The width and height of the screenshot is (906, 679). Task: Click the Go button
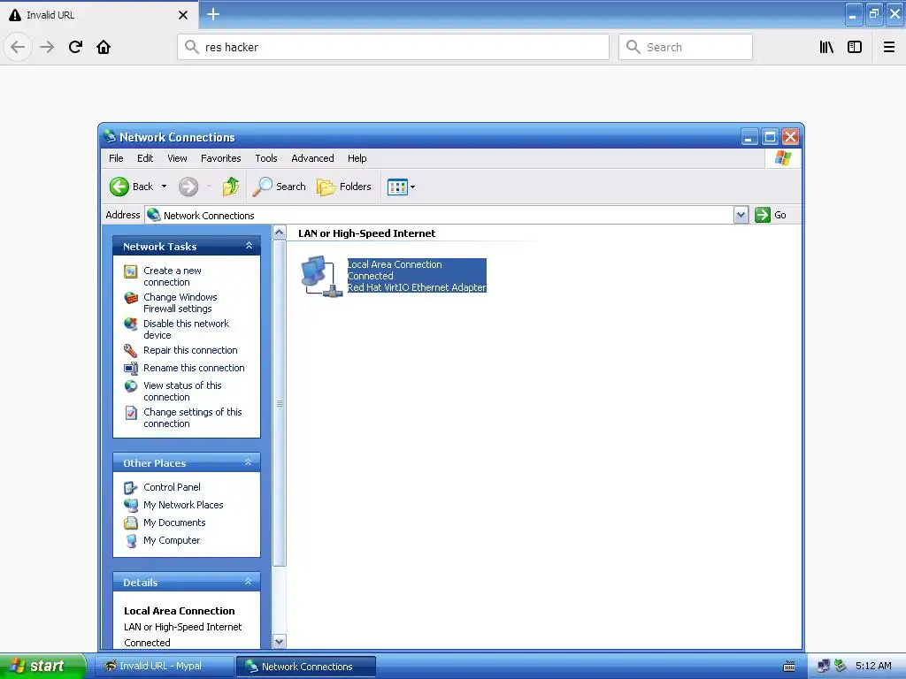(772, 215)
